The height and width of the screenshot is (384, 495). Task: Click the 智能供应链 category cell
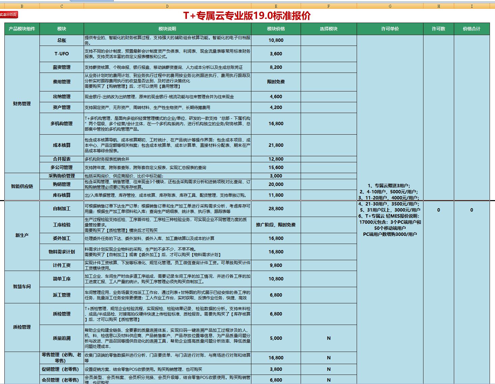22,186
